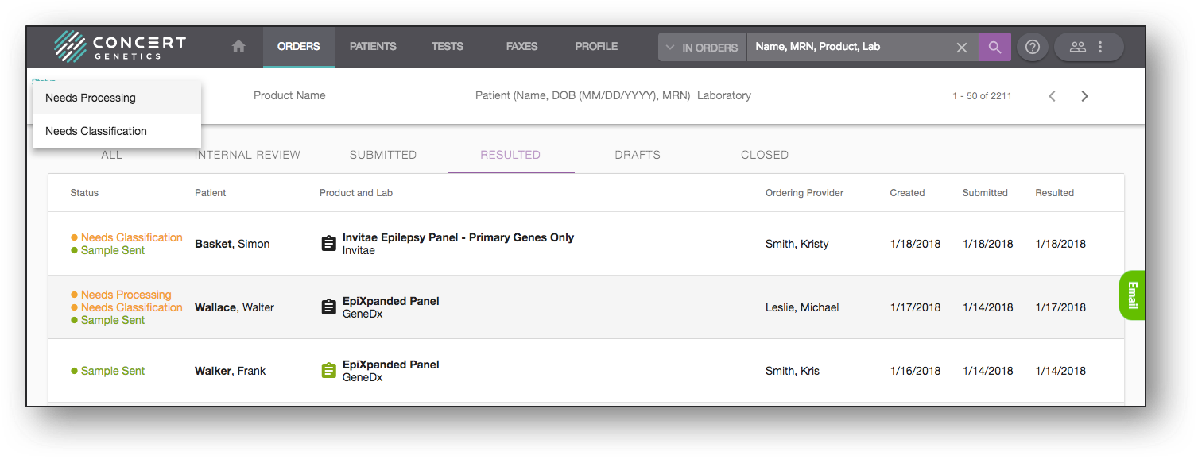Go to next page of orders
The image size is (1198, 459).
click(x=1084, y=96)
